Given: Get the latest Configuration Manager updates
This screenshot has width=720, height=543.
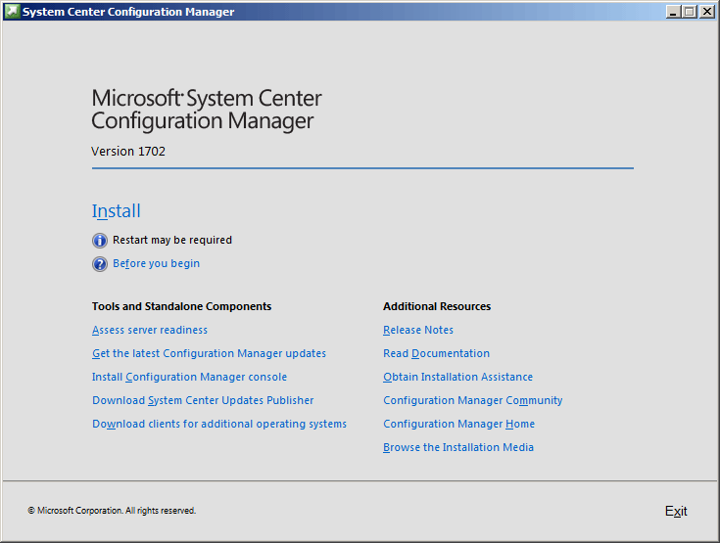Looking at the screenshot, I should 209,353.
